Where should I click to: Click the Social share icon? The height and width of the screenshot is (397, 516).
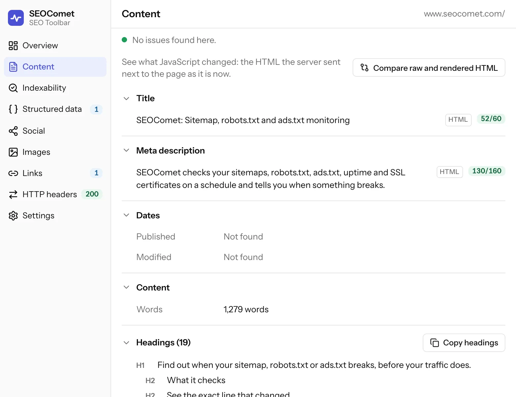(13, 131)
